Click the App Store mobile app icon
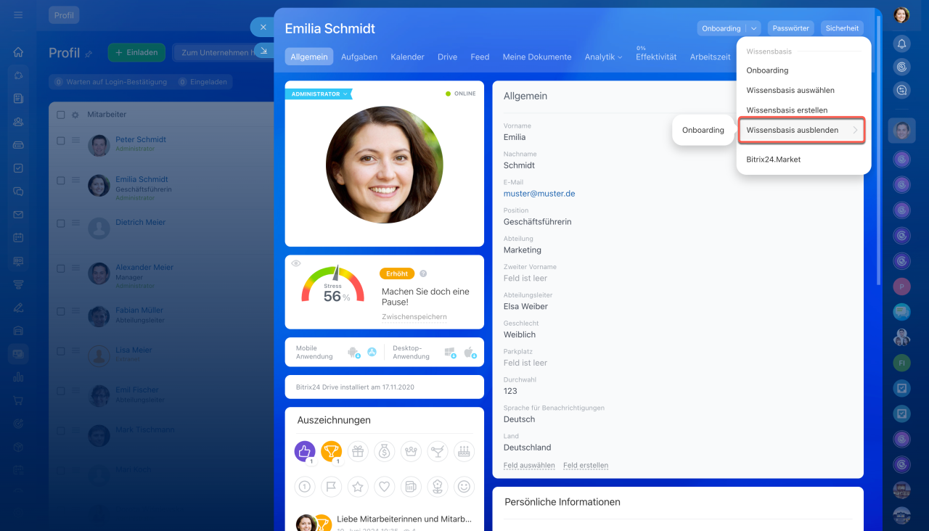 pyautogui.click(x=372, y=352)
